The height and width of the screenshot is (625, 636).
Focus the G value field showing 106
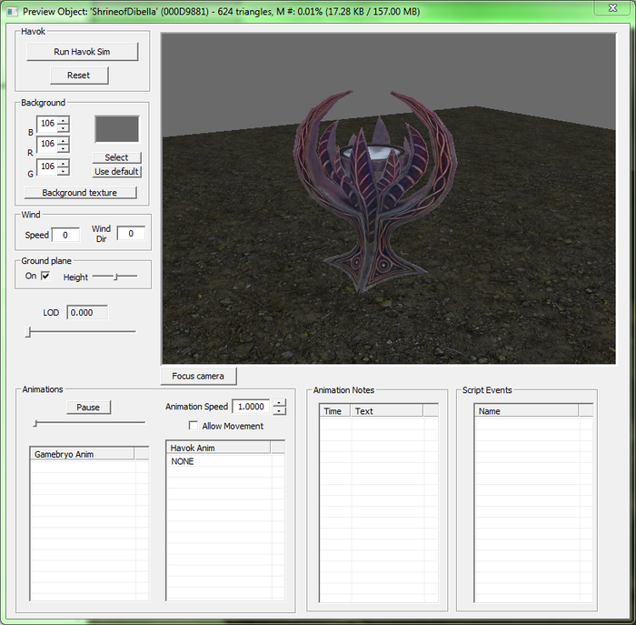click(x=47, y=166)
